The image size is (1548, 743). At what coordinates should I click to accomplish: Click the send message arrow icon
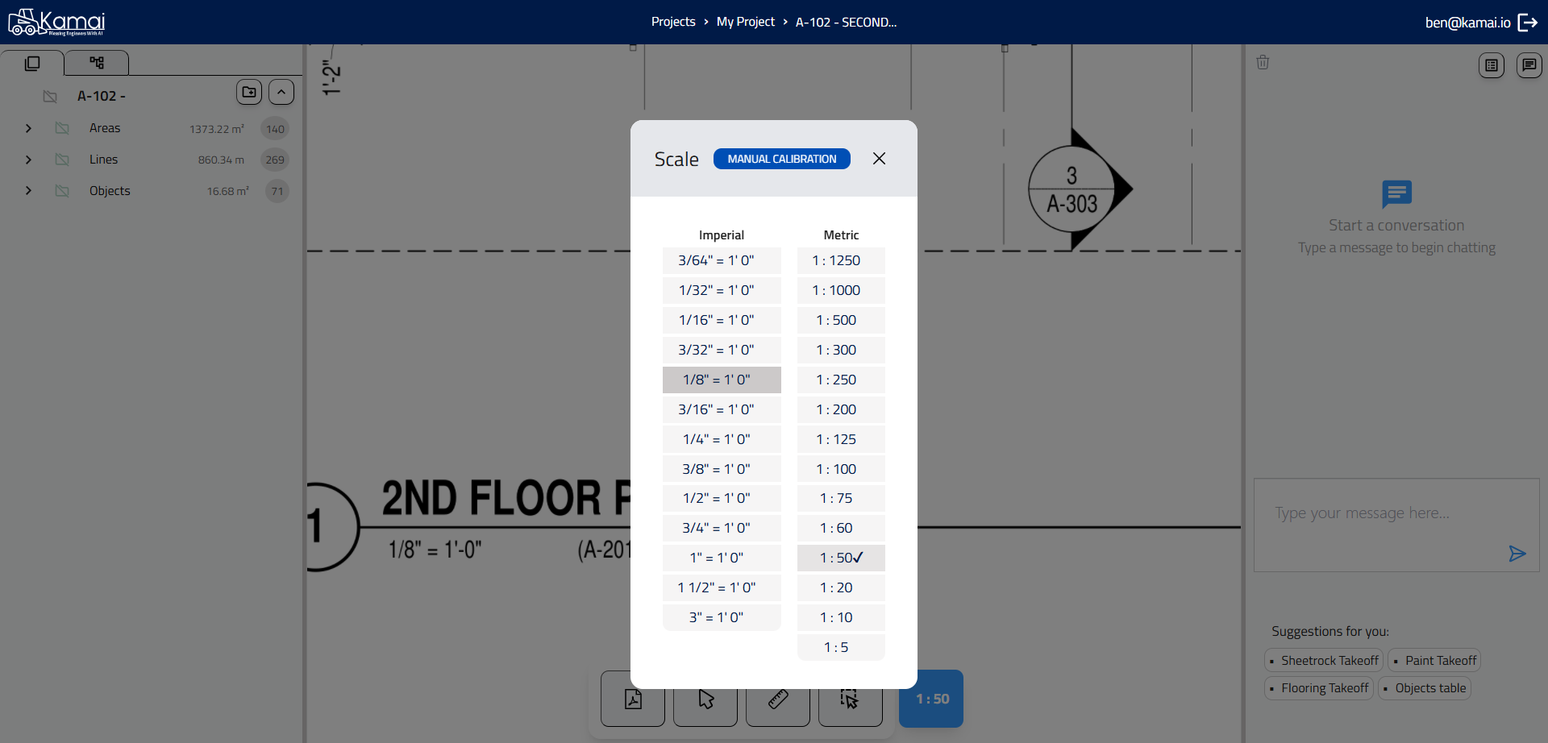point(1517,554)
